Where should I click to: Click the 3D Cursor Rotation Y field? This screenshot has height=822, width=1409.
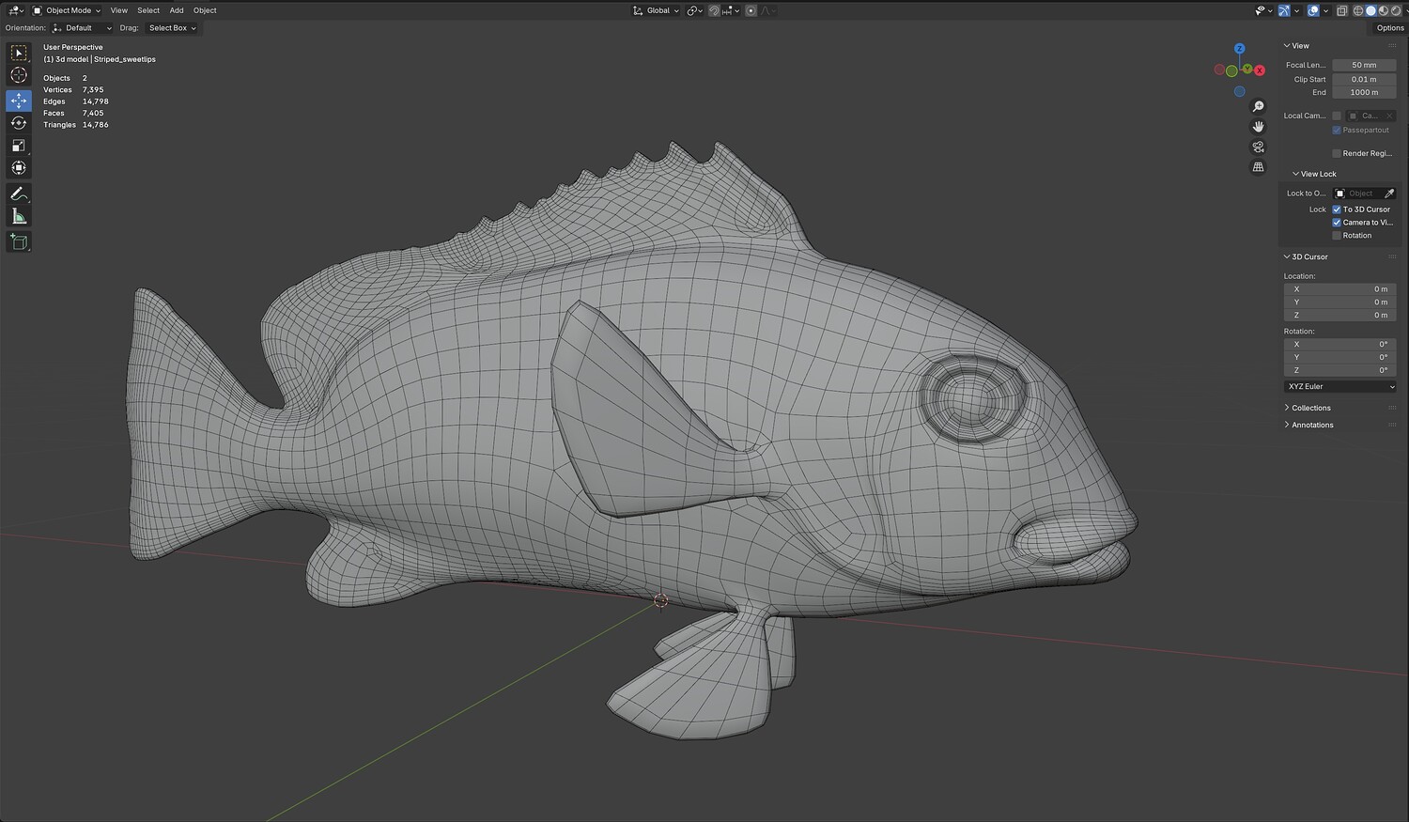pyautogui.click(x=1339, y=357)
